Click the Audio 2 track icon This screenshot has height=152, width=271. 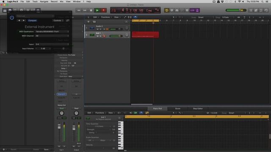coord(92,28)
